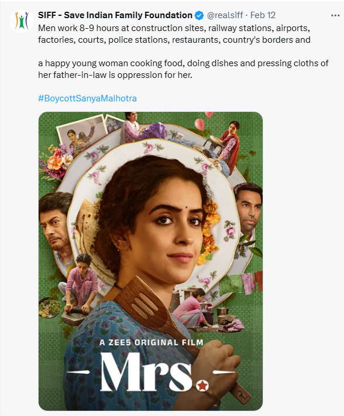The height and width of the screenshot is (416, 344).
Task: Open the three-dot more options menu
Action: 335,16
